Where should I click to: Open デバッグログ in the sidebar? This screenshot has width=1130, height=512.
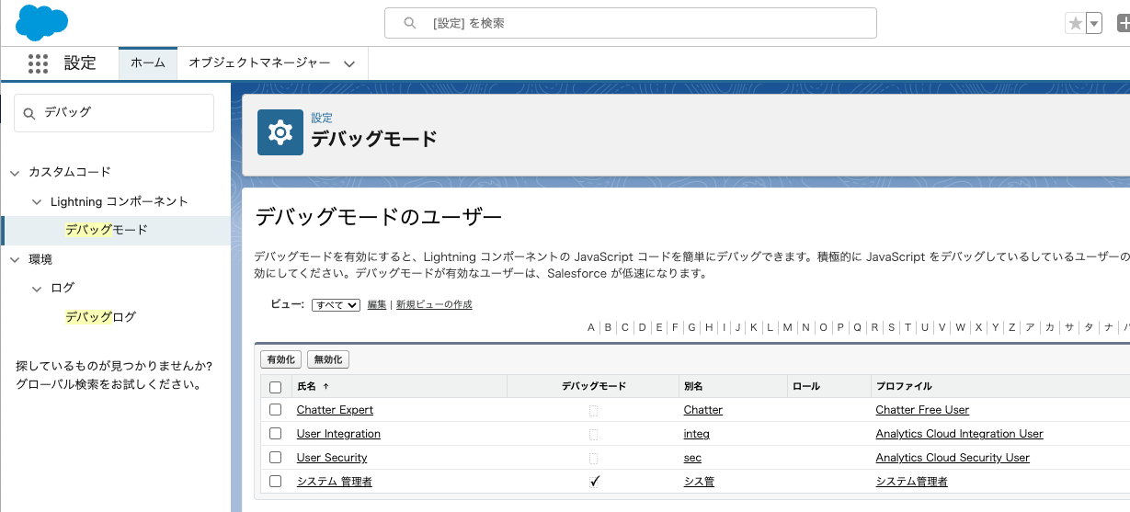pos(100,317)
